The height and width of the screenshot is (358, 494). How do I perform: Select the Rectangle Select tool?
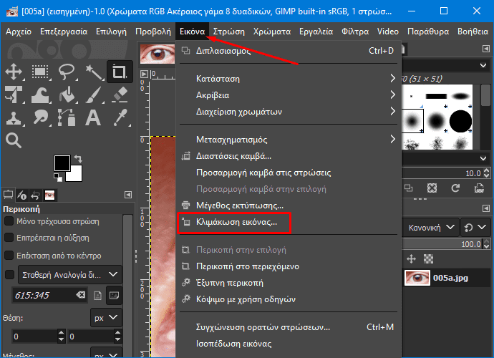pos(40,72)
